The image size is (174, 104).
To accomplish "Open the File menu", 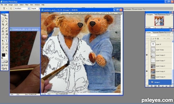I will pyautogui.click(x=2, y=5).
